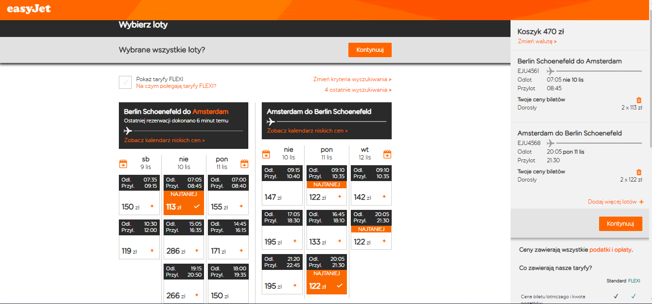Viewport: 652px width, 304px height.
Task: Select return day nie 10 lis header
Action: coord(288,153)
